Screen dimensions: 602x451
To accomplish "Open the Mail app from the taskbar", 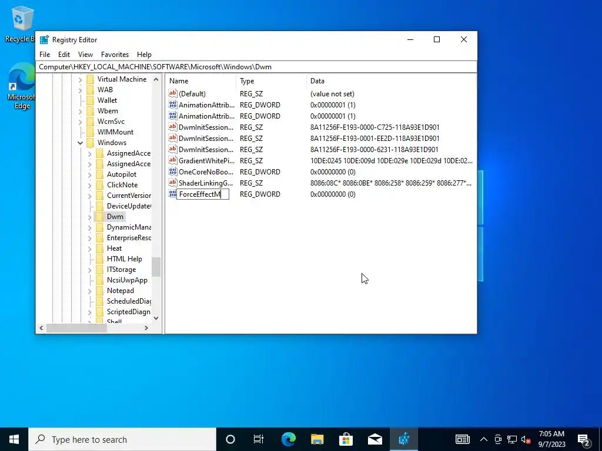I will [374, 439].
